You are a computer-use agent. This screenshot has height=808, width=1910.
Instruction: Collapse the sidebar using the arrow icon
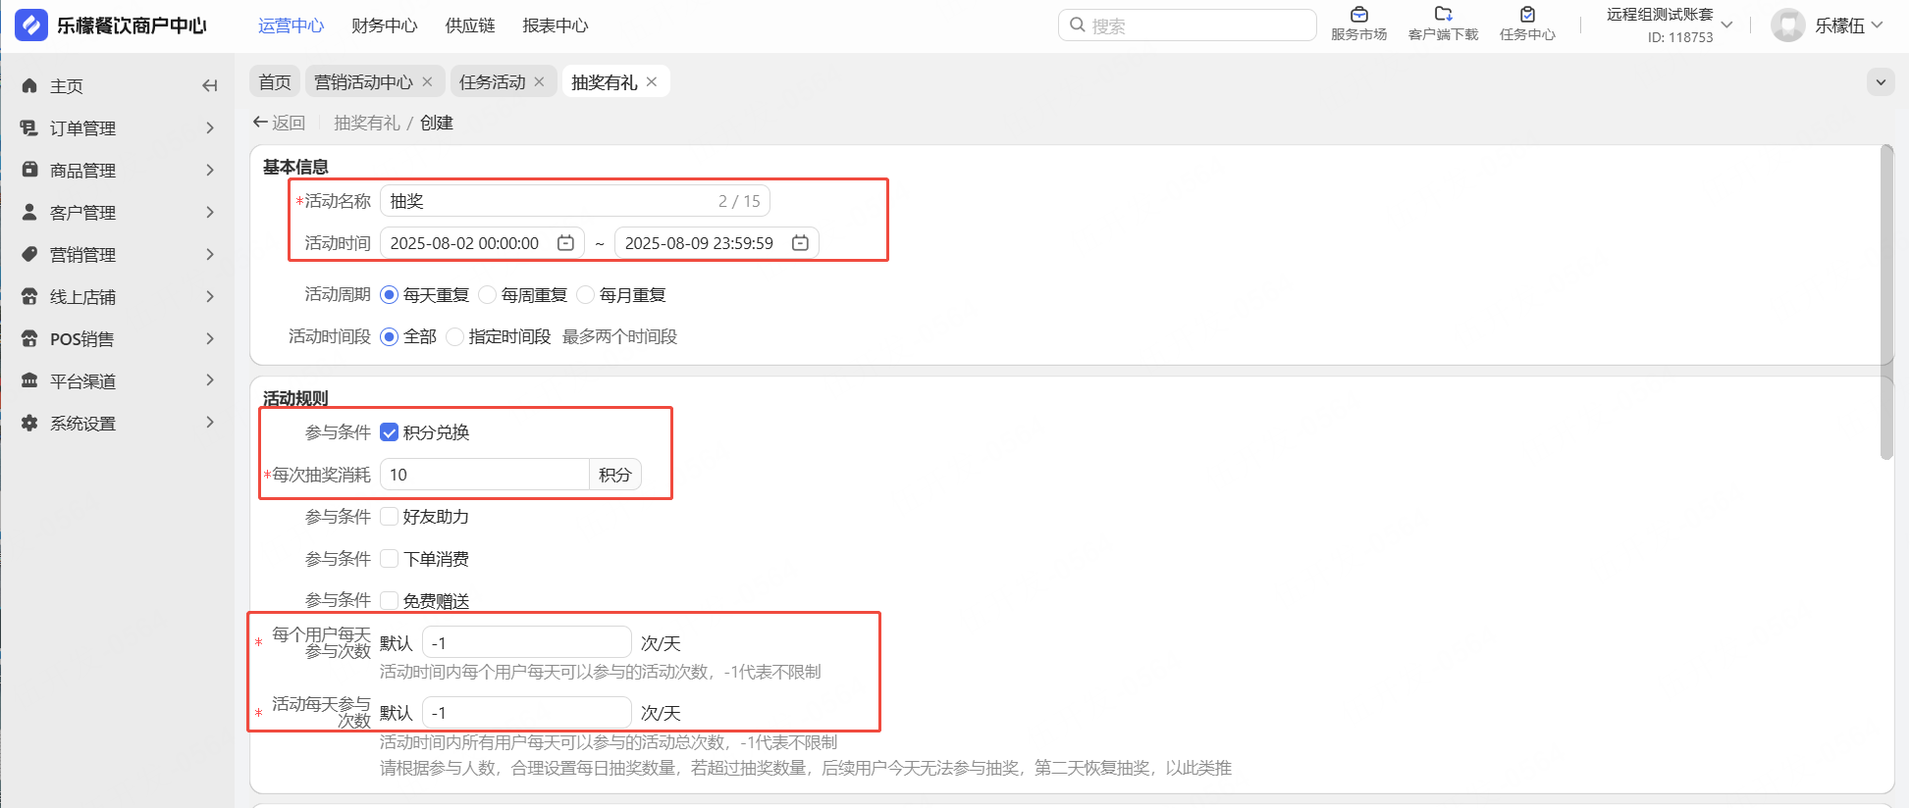(x=209, y=86)
